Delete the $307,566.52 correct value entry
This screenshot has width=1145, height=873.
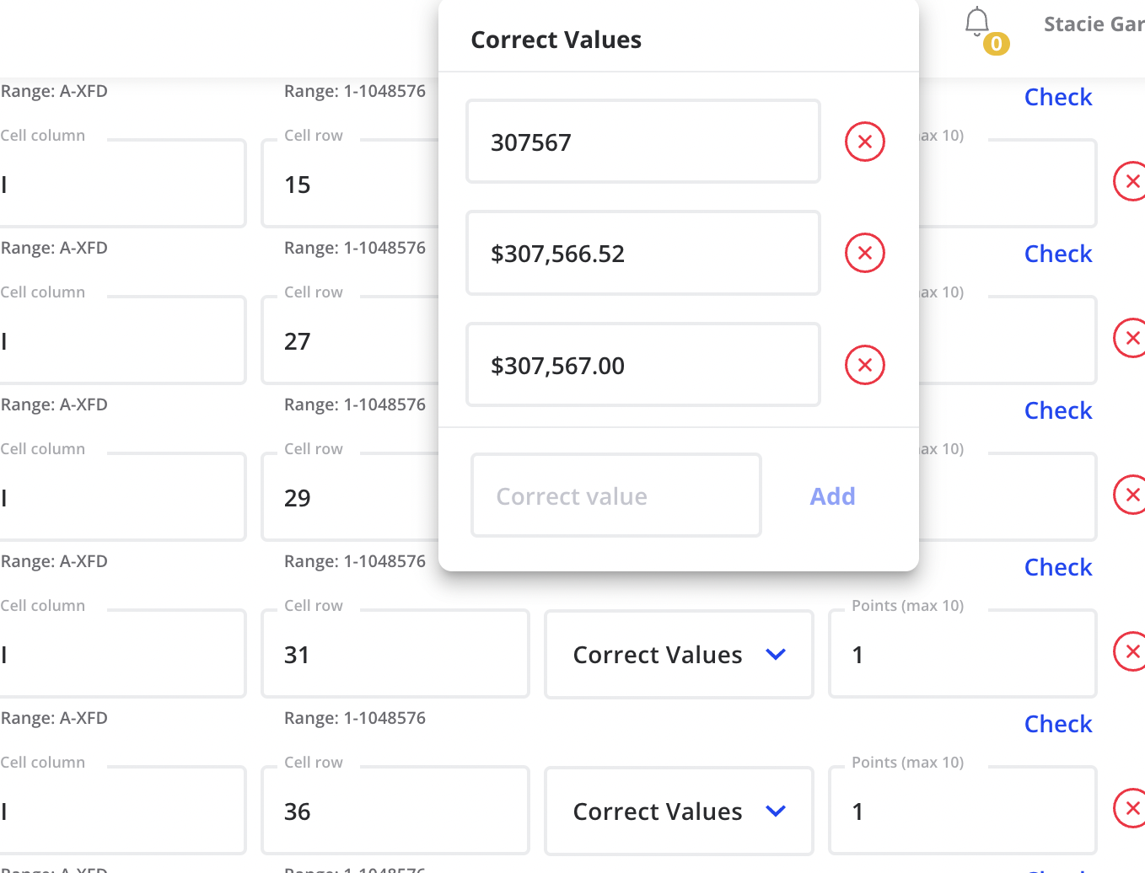tap(864, 253)
